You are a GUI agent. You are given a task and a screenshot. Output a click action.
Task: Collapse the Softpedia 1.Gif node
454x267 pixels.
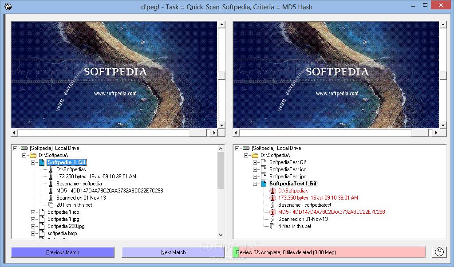[33, 162]
